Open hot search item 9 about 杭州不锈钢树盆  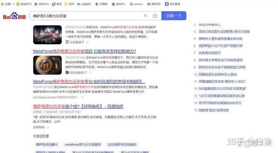(222, 67)
